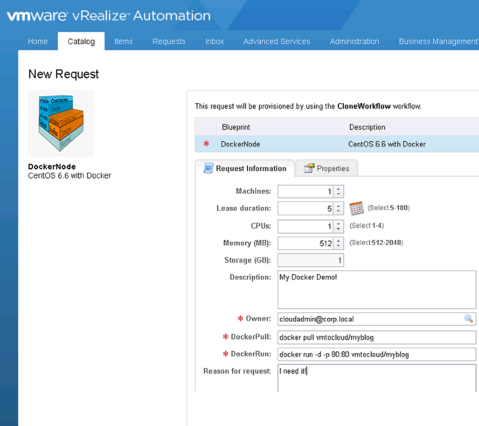Click the 'CentOS 6.6 with Docker' table cell
This screenshot has height=426, width=479.
412,144
